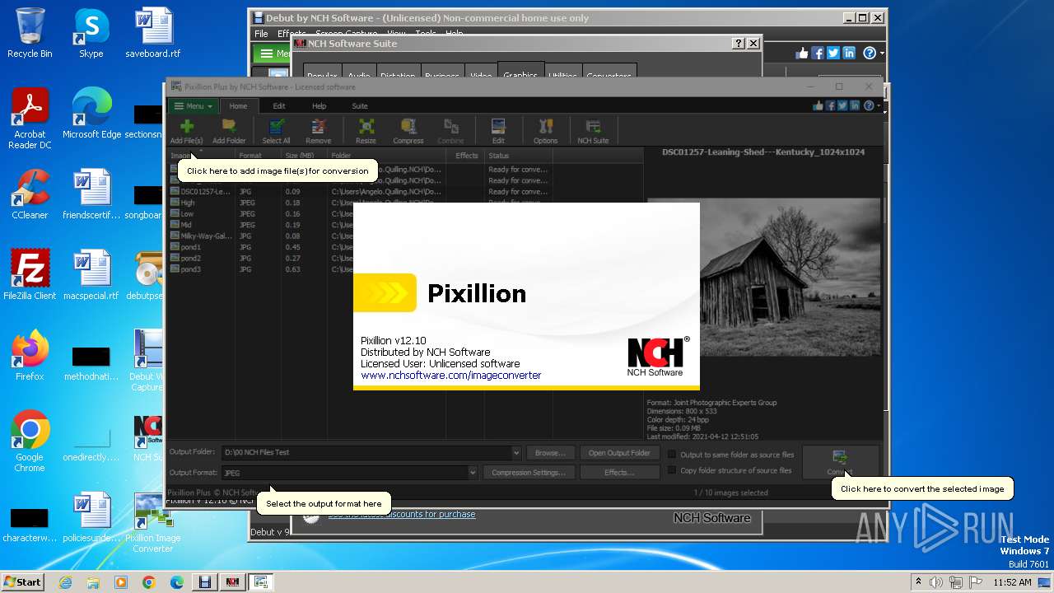Switch to the Suite tab in Pixillion
The height and width of the screenshot is (593, 1054).
pos(360,105)
